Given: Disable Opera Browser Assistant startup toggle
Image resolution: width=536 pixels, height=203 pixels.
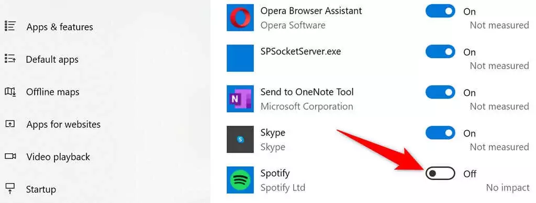Looking at the screenshot, I should point(440,12).
